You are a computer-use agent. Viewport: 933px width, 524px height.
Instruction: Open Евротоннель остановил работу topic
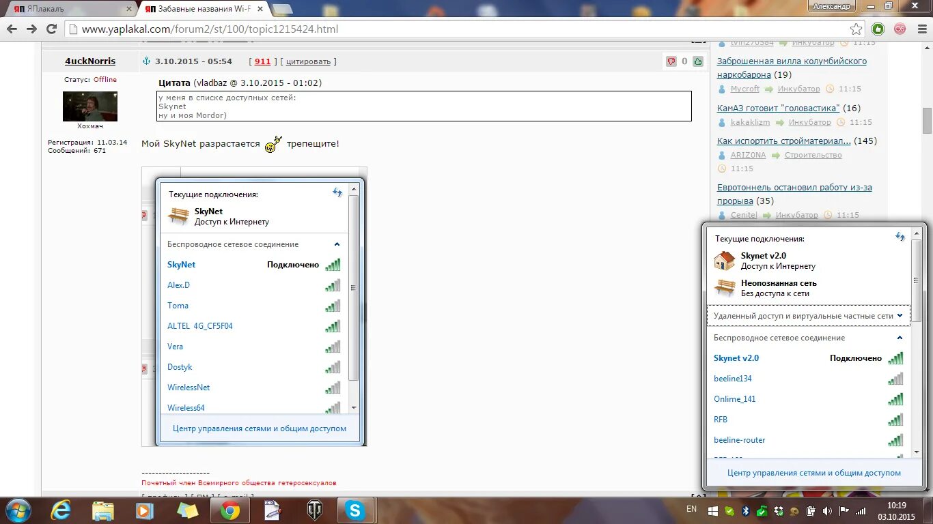coord(794,194)
